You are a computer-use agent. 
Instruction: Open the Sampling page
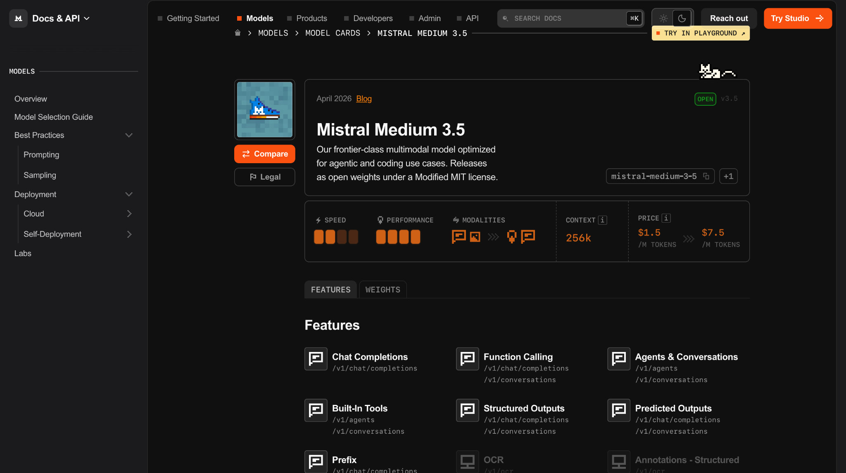[x=40, y=175]
